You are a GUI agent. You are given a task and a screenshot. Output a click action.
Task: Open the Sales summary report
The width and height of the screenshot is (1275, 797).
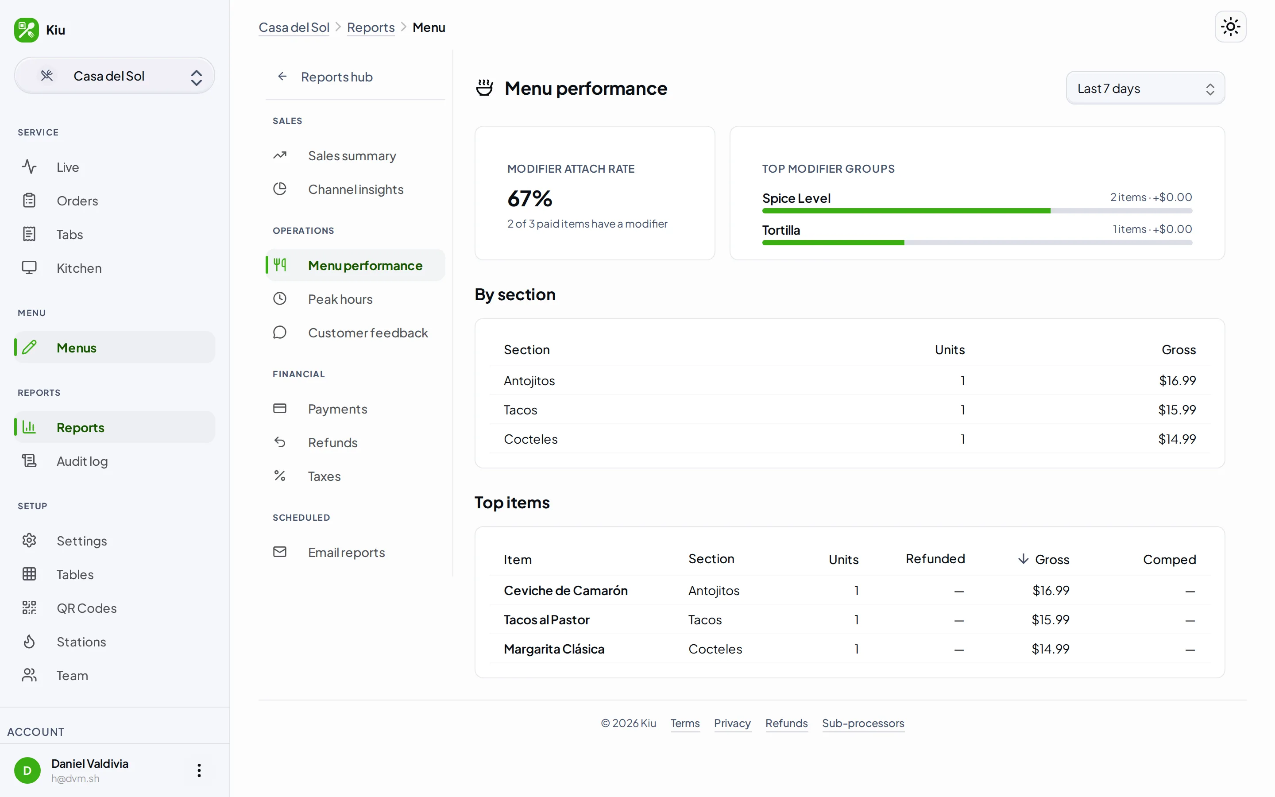click(355, 155)
